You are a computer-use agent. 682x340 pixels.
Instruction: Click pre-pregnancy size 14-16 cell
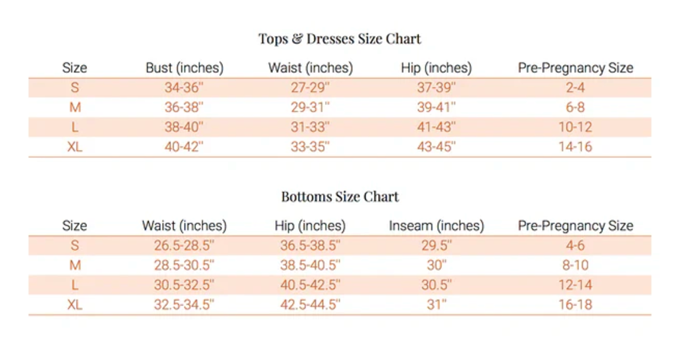point(576,147)
